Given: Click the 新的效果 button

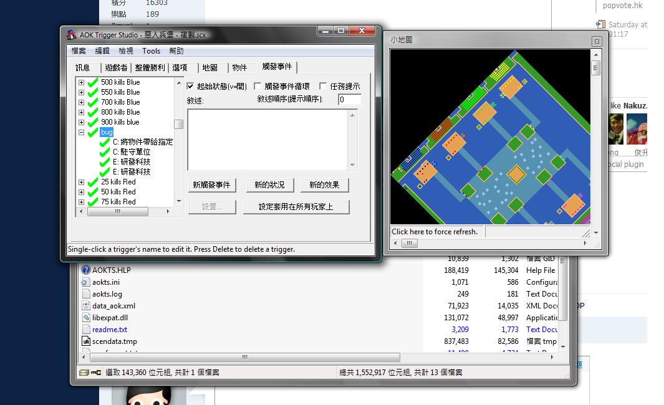Looking at the screenshot, I should (324, 185).
